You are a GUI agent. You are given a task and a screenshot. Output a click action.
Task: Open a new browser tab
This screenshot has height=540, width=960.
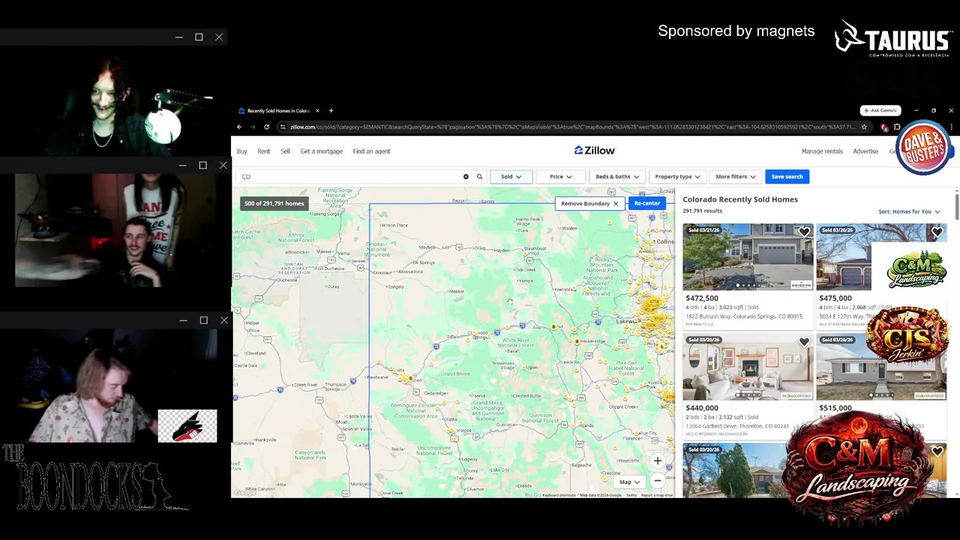click(331, 110)
